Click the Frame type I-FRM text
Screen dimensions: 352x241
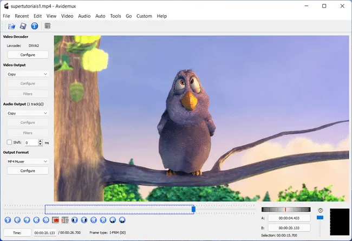point(108,233)
